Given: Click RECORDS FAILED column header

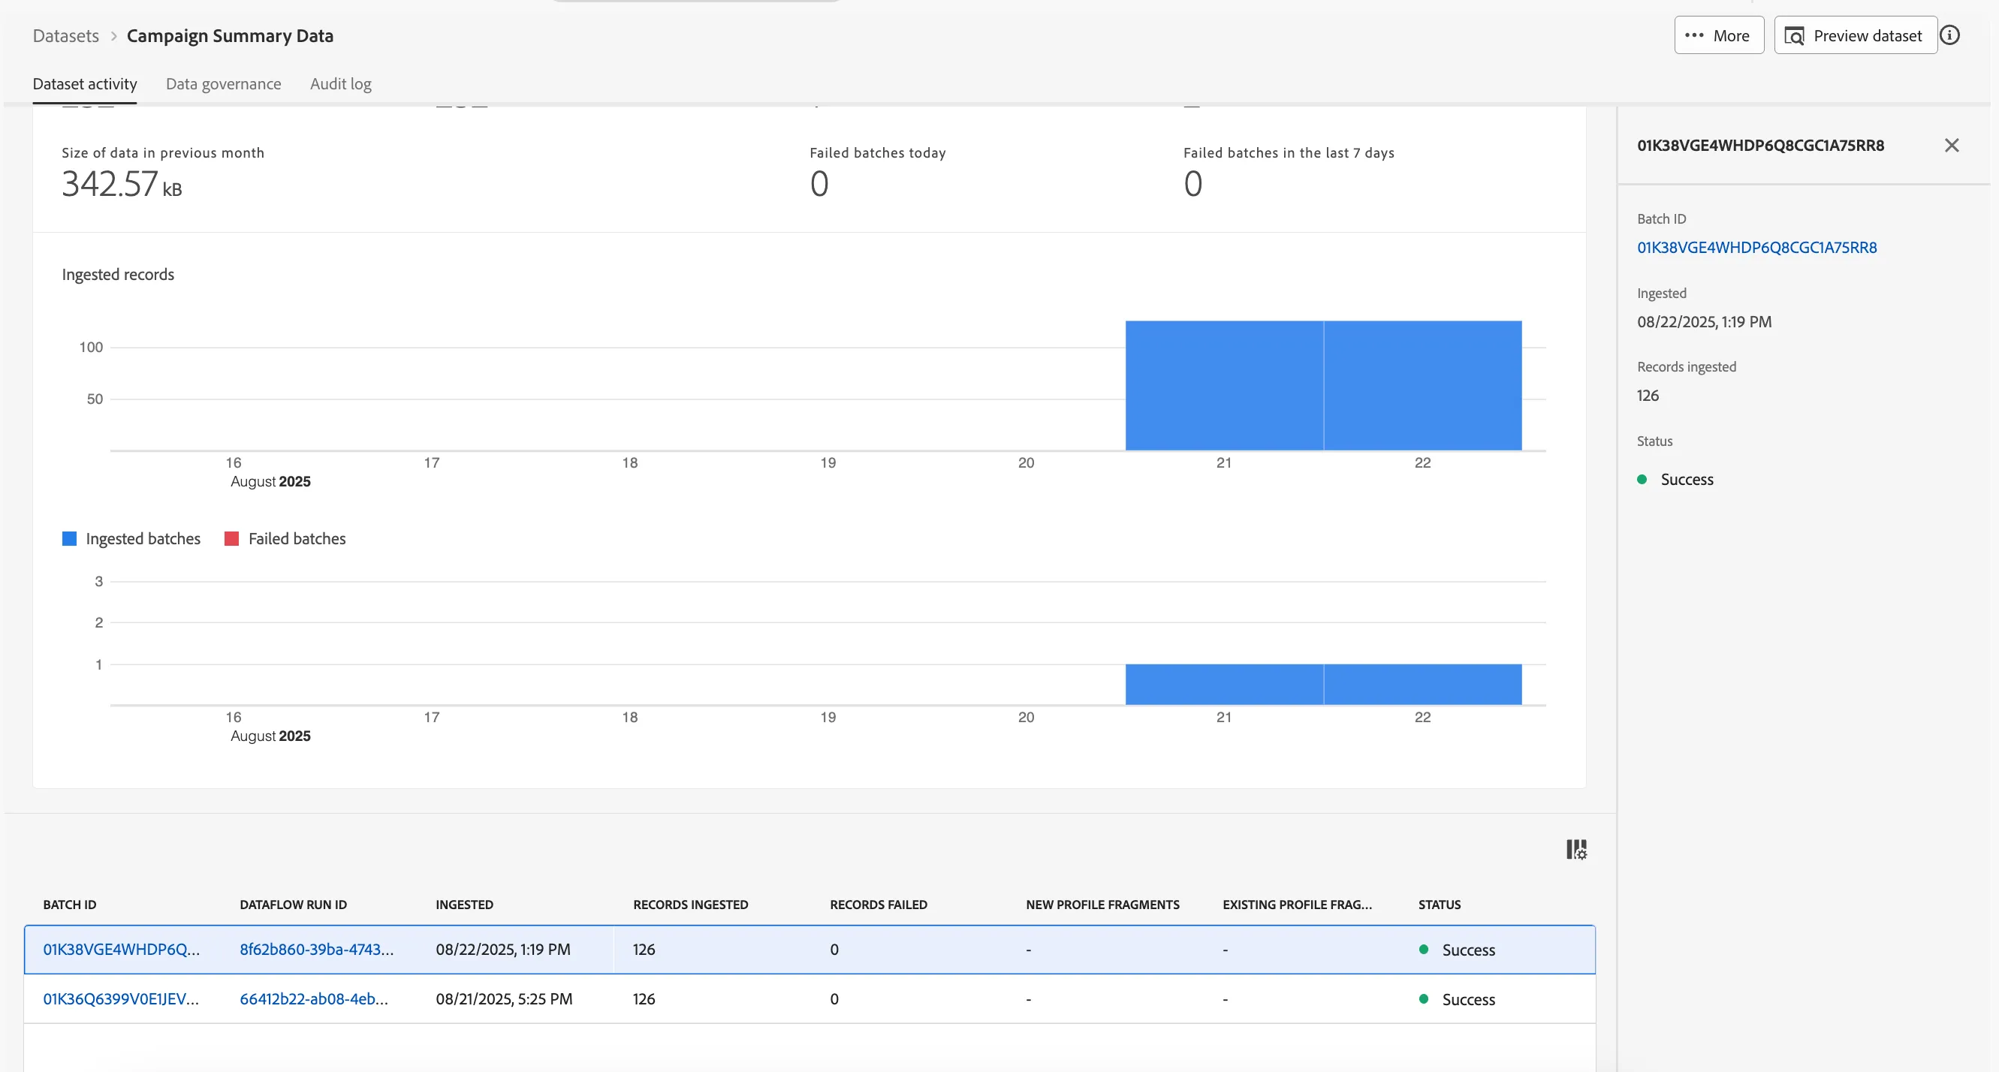Looking at the screenshot, I should click(x=879, y=905).
